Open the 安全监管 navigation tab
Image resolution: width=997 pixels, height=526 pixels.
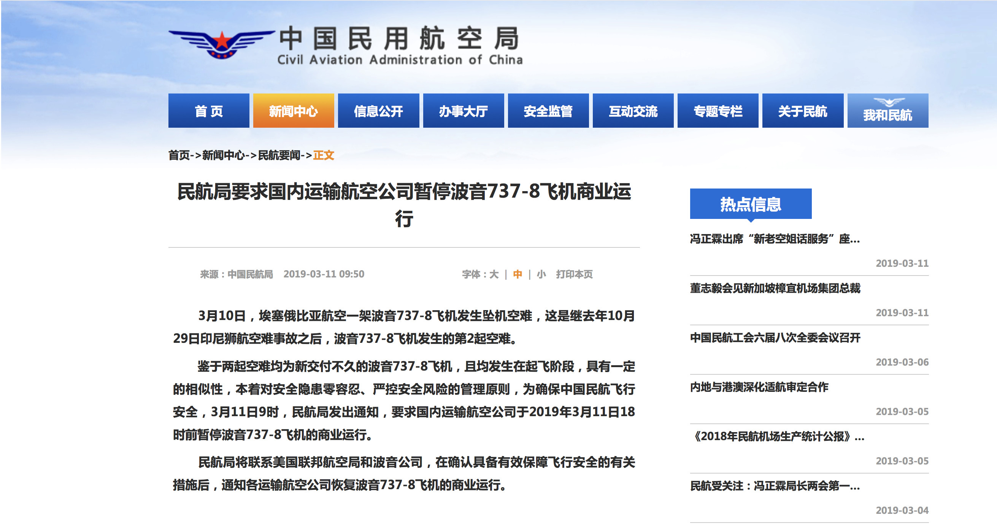coord(548,111)
